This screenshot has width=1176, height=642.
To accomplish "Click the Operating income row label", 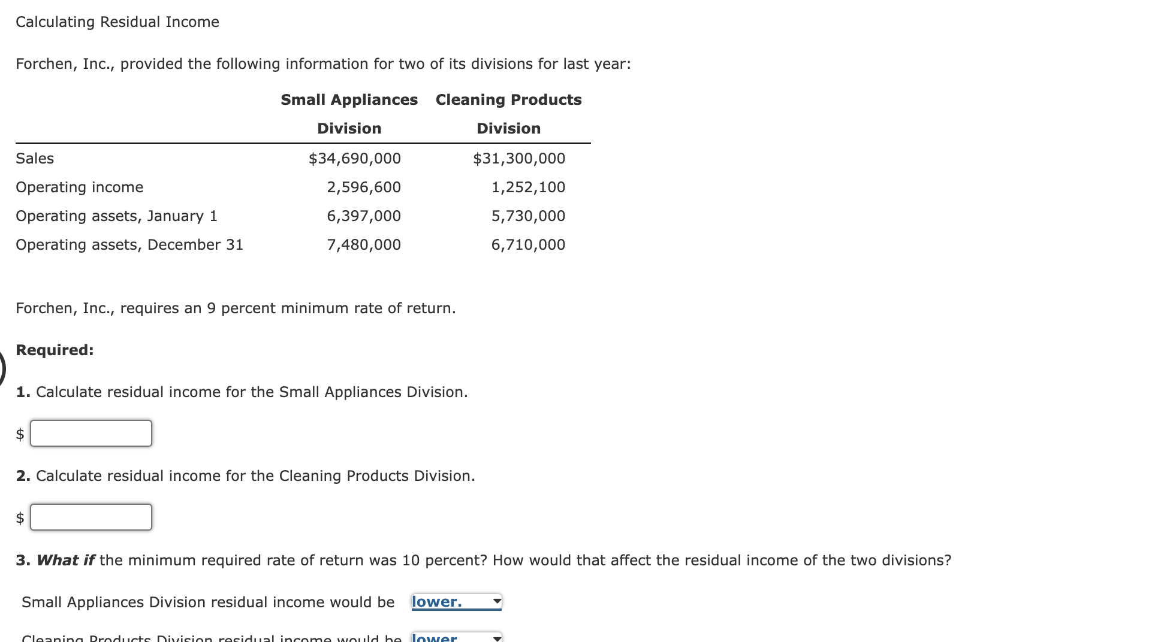I will 79,187.
